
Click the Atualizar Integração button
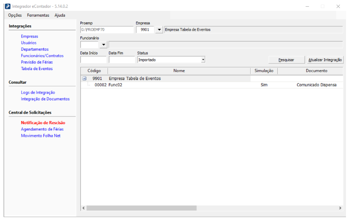pyautogui.click(x=325, y=60)
